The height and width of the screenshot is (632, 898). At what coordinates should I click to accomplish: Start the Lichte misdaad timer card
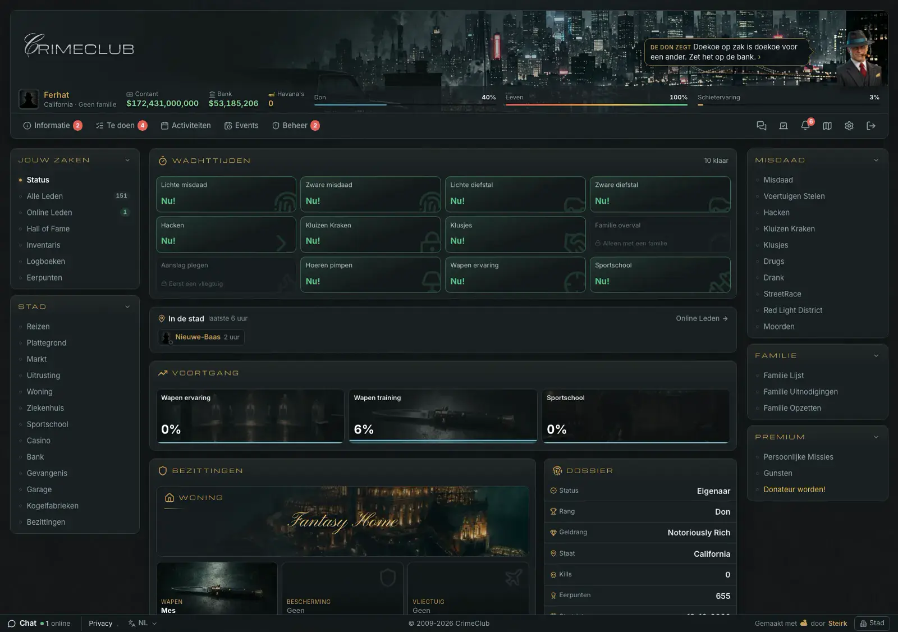coord(226,194)
